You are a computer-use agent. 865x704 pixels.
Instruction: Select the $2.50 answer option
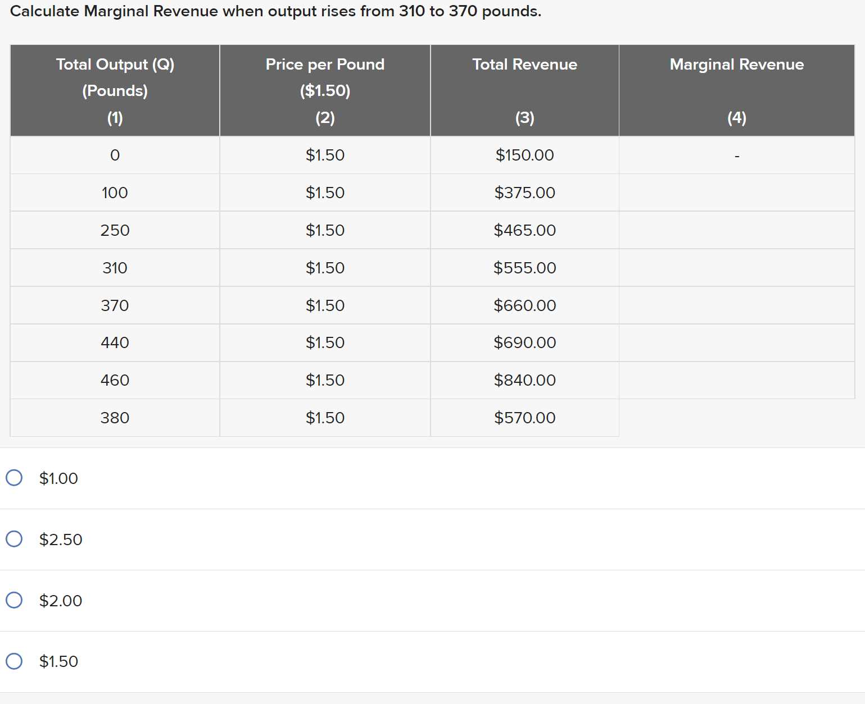[x=15, y=539]
